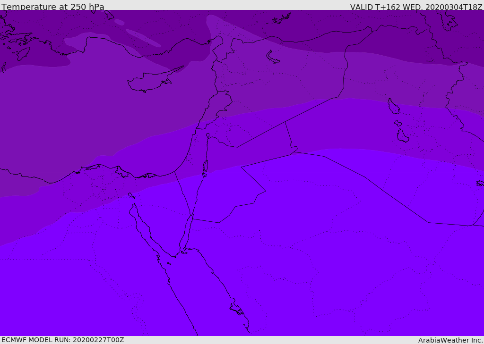The width and height of the screenshot is (484, 344).
Task: Click the Rhodes island outline at left
Action: click(24, 53)
